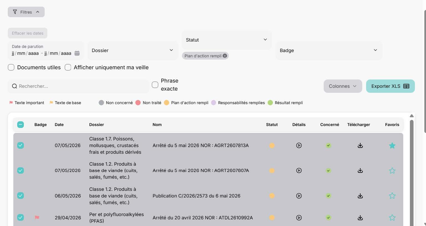The height and width of the screenshot is (226, 426).
Task: Open details for Arrêté AGRT2607807A
Action: 299,171
